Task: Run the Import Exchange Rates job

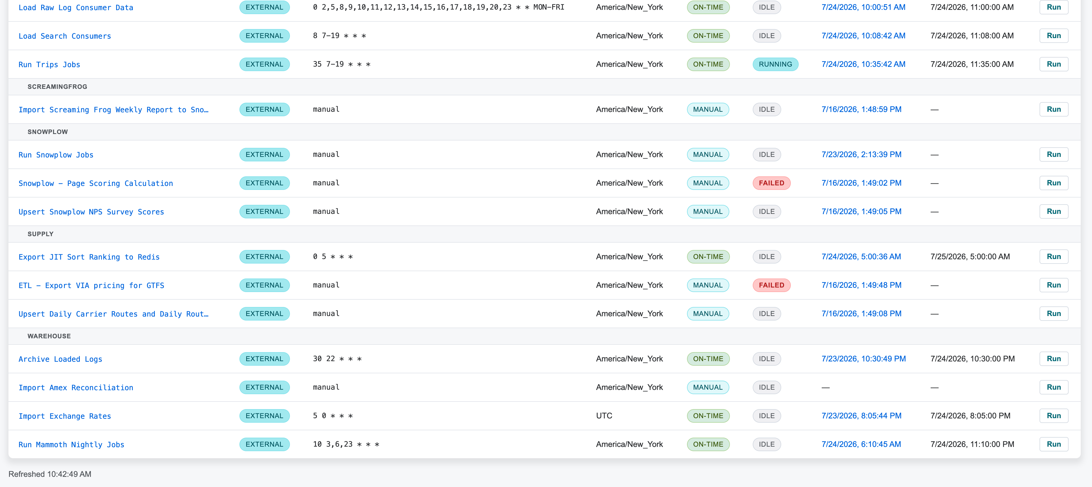Action: [x=1054, y=416]
